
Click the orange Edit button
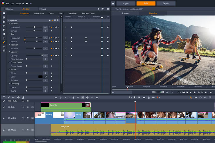(146, 3)
